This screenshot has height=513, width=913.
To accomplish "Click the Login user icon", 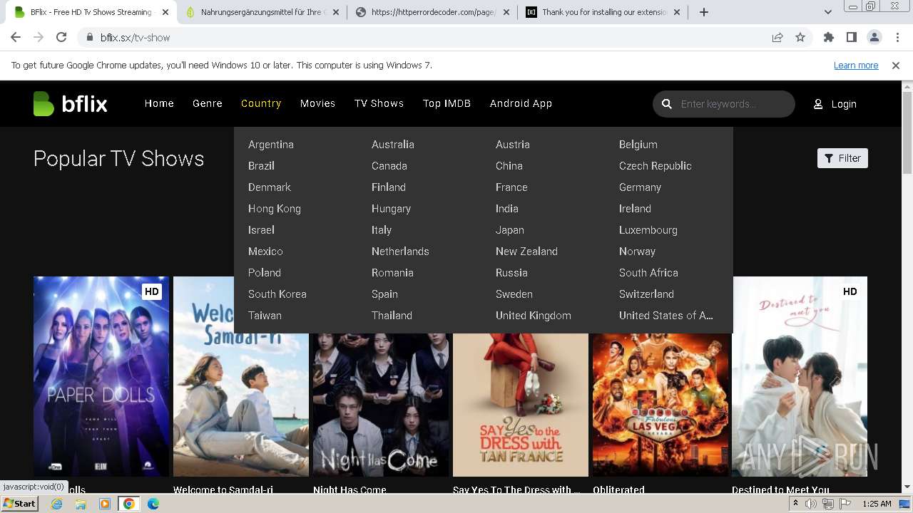I will coord(818,104).
